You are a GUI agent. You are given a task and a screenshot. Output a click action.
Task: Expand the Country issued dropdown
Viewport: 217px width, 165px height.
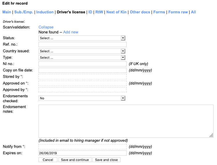82,51
